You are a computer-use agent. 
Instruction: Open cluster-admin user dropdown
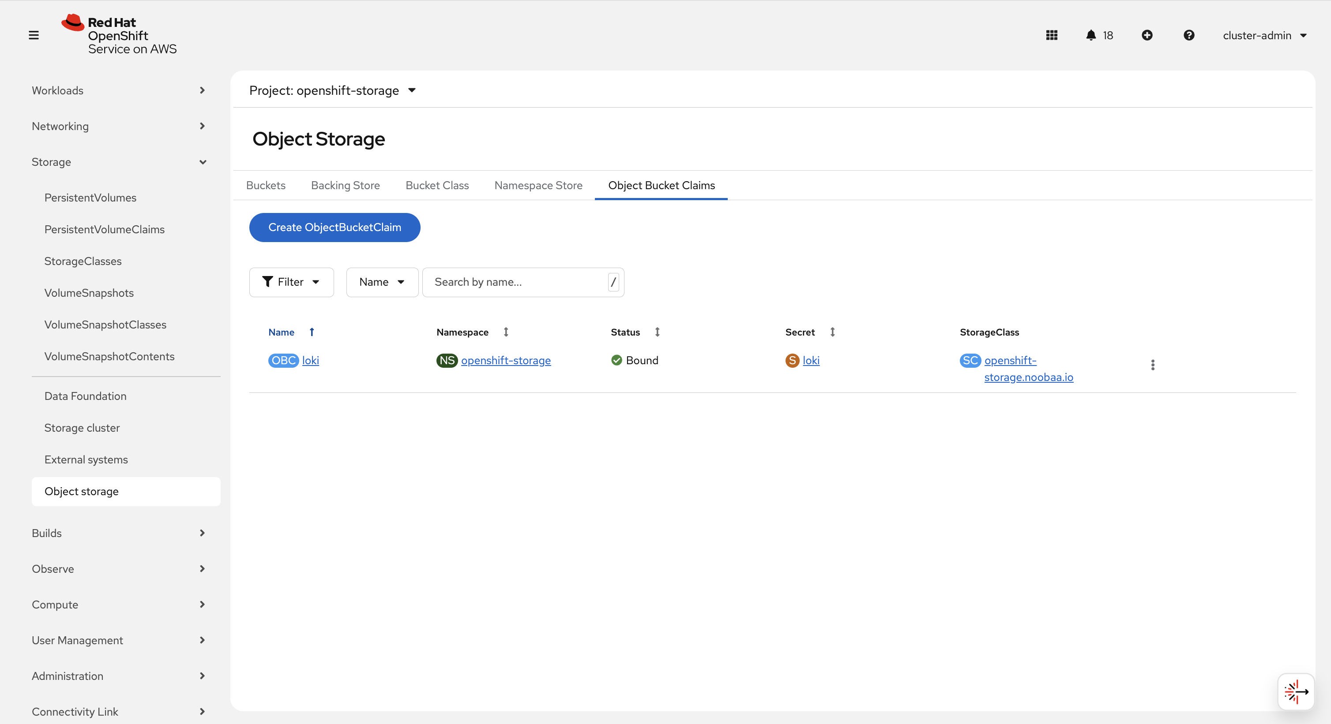(1264, 35)
